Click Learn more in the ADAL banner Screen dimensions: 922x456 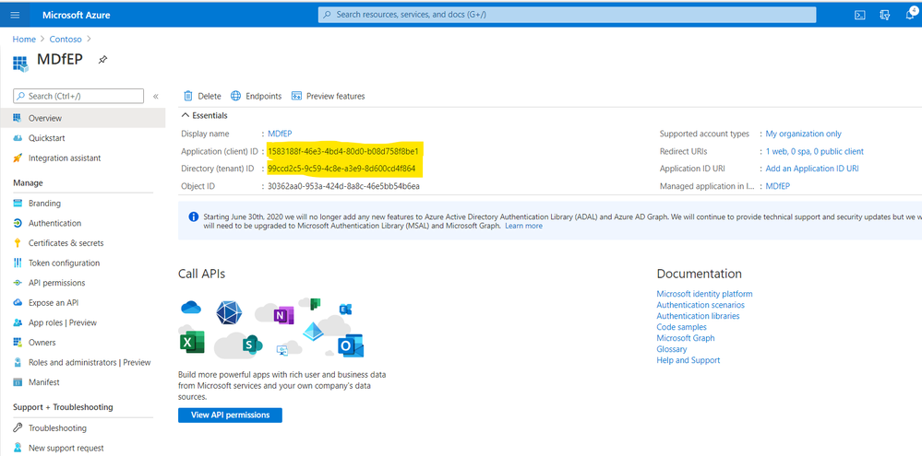click(524, 226)
